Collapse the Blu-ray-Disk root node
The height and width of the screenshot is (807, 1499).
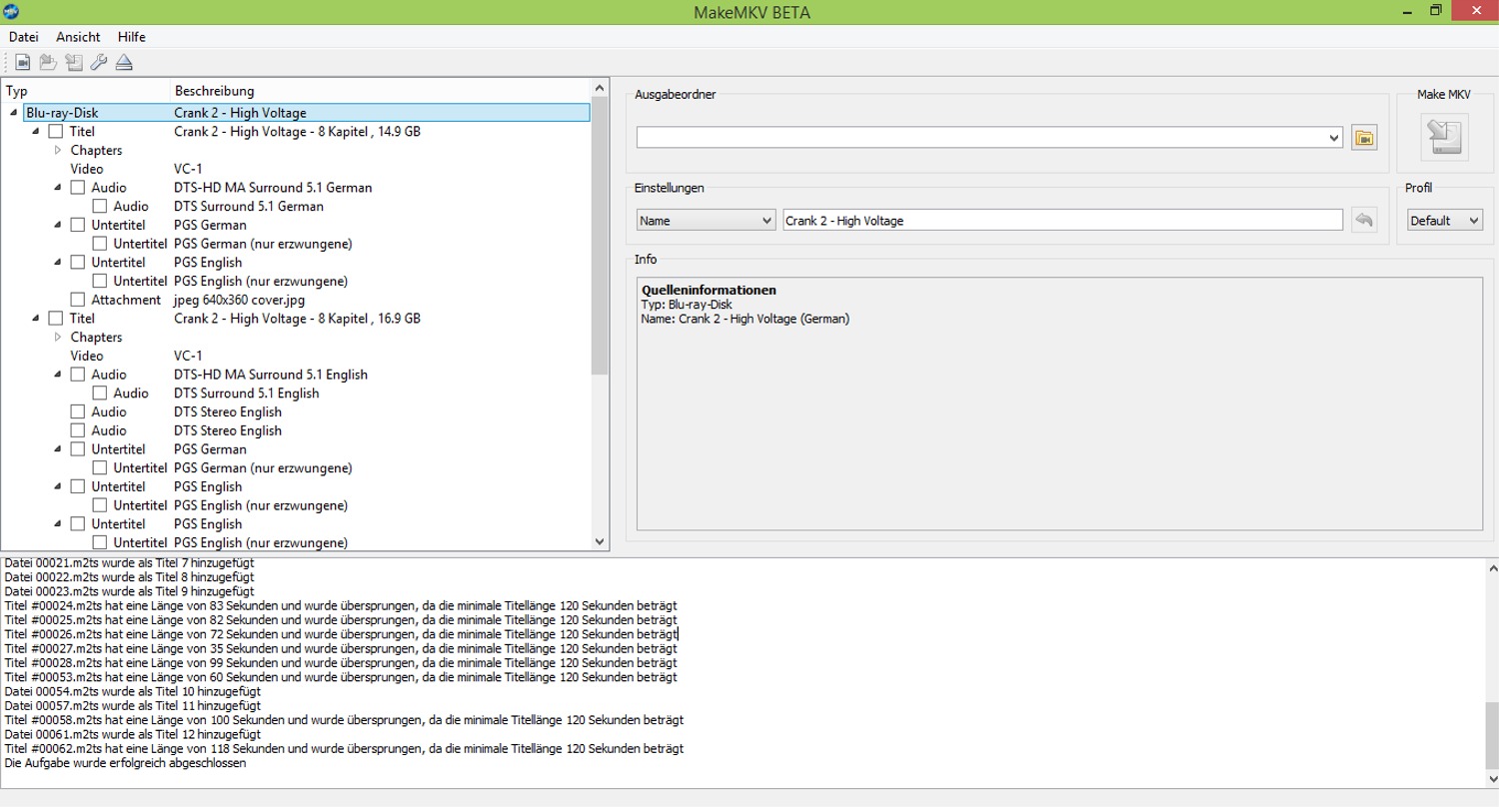[x=14, y=113]
